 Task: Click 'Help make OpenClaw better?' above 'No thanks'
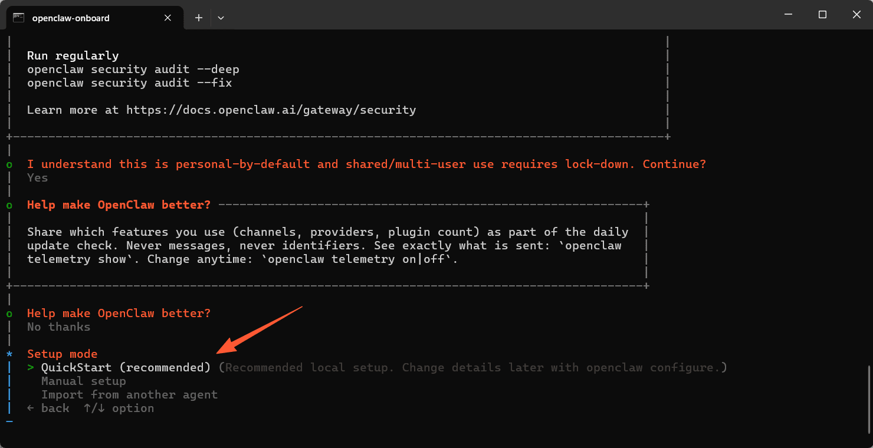pos(119,314)
